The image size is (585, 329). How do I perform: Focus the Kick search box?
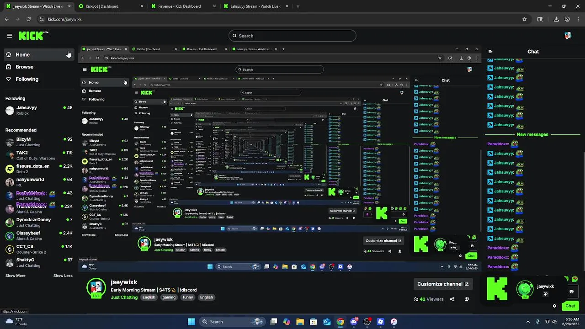(x=292, y=36)
